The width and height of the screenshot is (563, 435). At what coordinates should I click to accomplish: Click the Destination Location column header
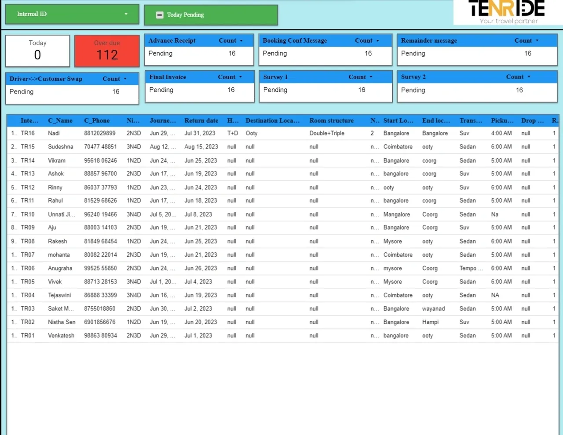272,120
